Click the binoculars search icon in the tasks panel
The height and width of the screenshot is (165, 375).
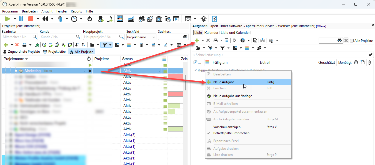(x=339, y=40)
